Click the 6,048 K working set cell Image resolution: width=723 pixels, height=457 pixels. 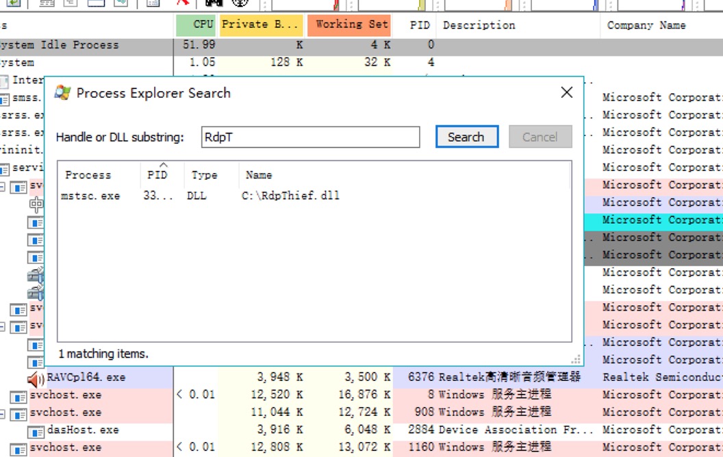pos(368,430)
